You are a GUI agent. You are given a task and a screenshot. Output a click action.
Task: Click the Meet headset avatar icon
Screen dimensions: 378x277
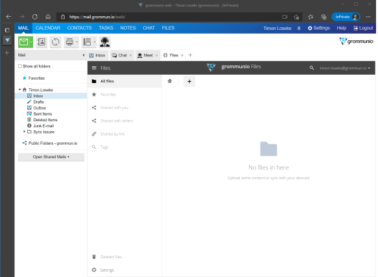[105, 42]
